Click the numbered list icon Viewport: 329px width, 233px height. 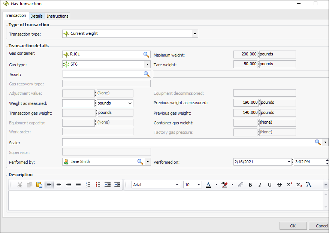pyautogui.click(x=98, y=185)
